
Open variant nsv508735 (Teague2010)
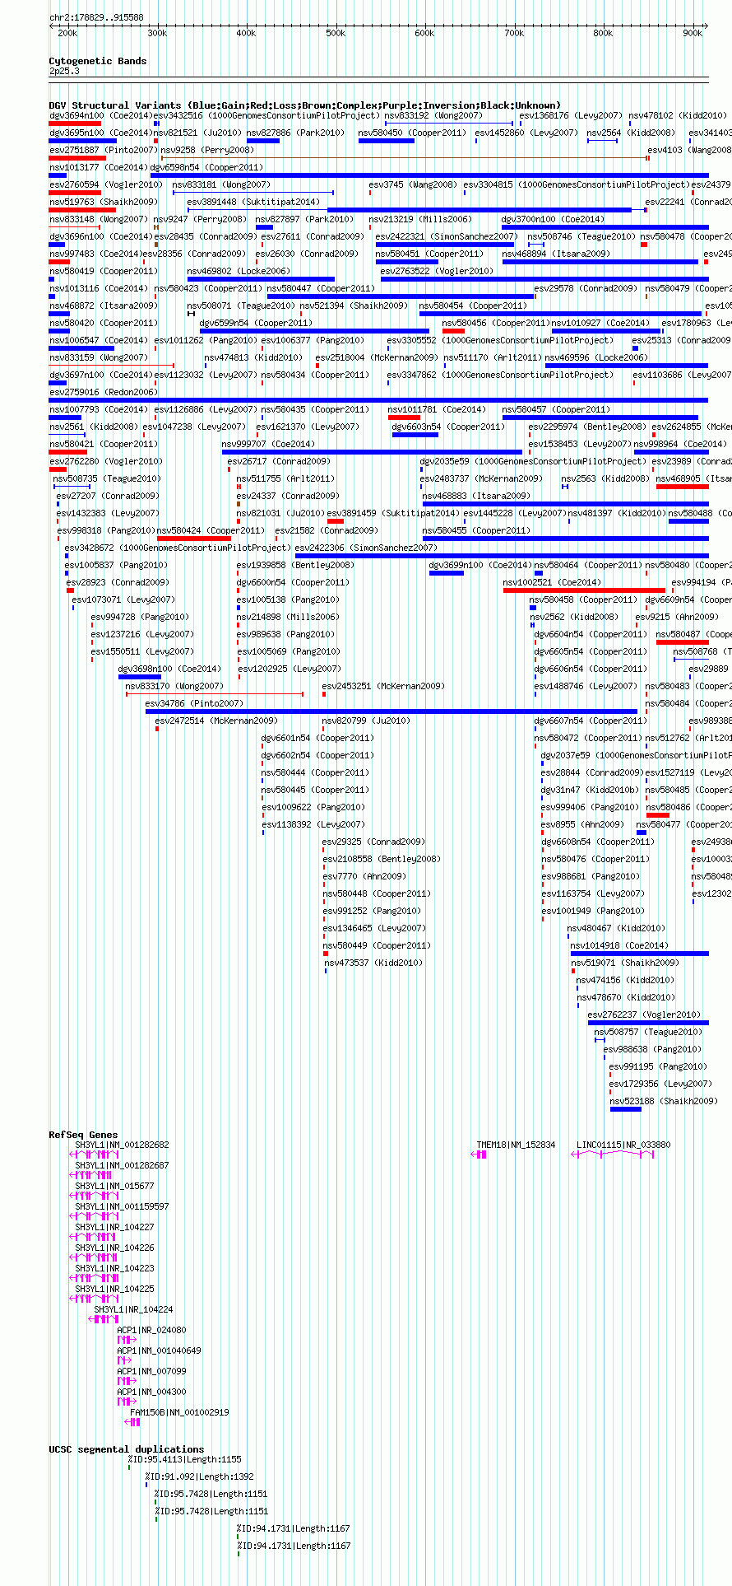coord(107,479)
